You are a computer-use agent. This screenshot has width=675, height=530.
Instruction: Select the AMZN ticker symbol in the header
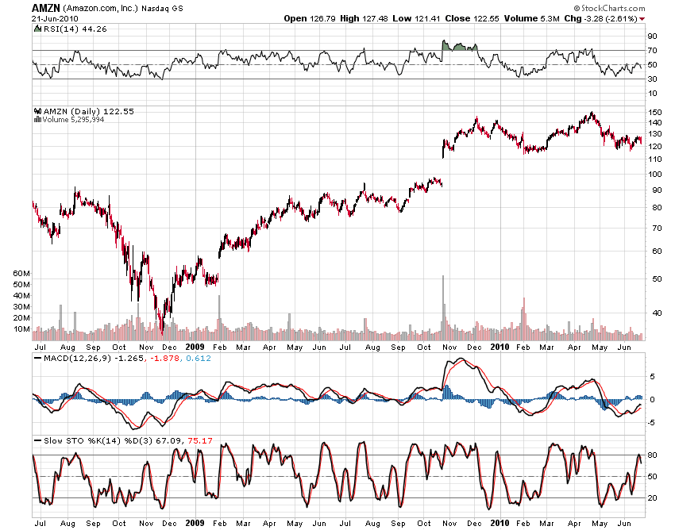46,8
